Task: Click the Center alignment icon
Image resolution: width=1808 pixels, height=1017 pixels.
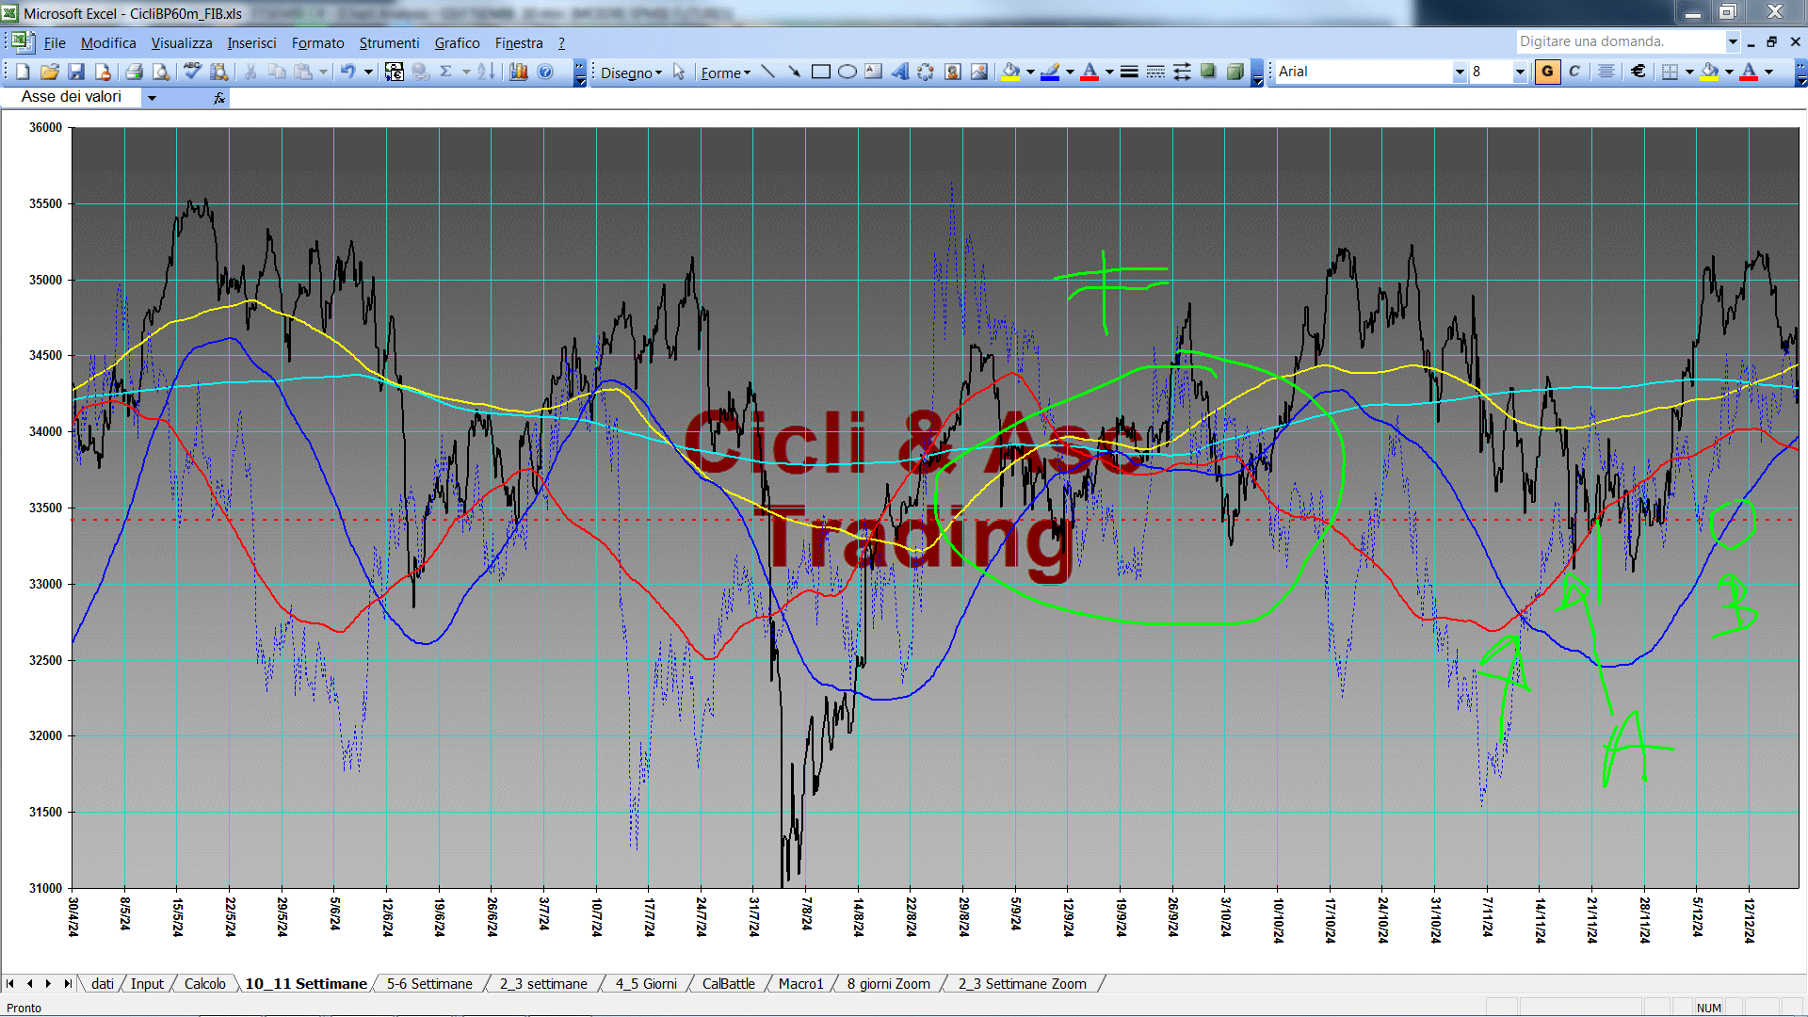Action: coord(1606,72)
